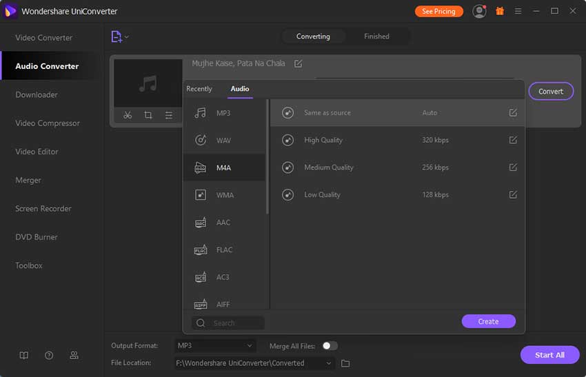Switch to the Converting tab
This screenshot has width=586, height=377.
[x=313, y=37]
